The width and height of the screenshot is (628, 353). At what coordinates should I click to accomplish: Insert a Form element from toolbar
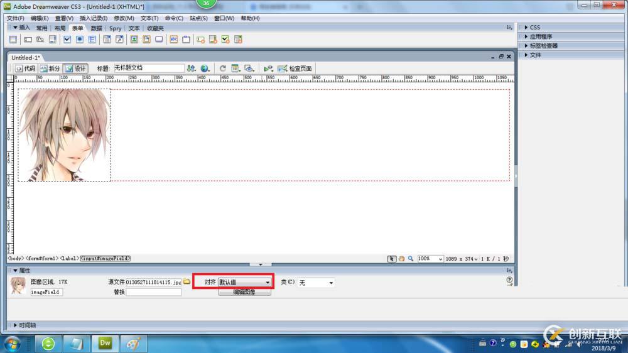[13, 40]
